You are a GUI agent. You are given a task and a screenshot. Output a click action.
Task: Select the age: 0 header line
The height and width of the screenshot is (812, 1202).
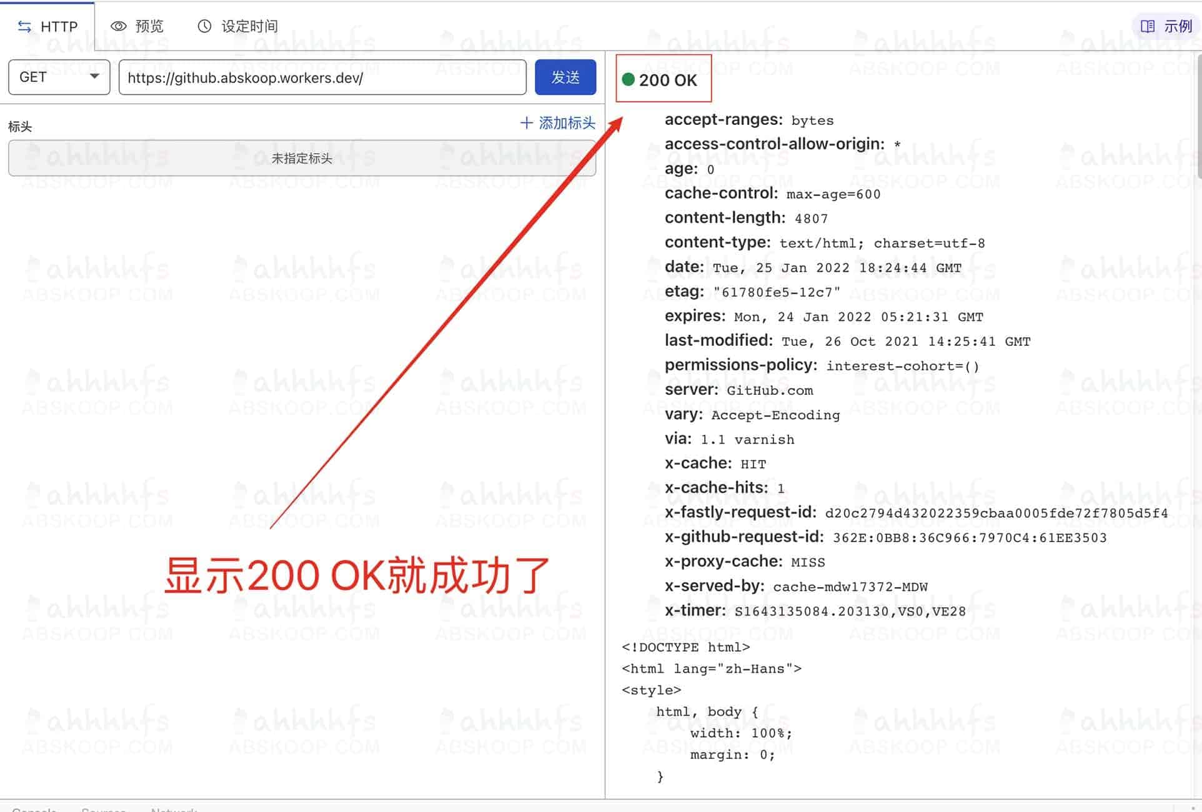coord(690,169)
